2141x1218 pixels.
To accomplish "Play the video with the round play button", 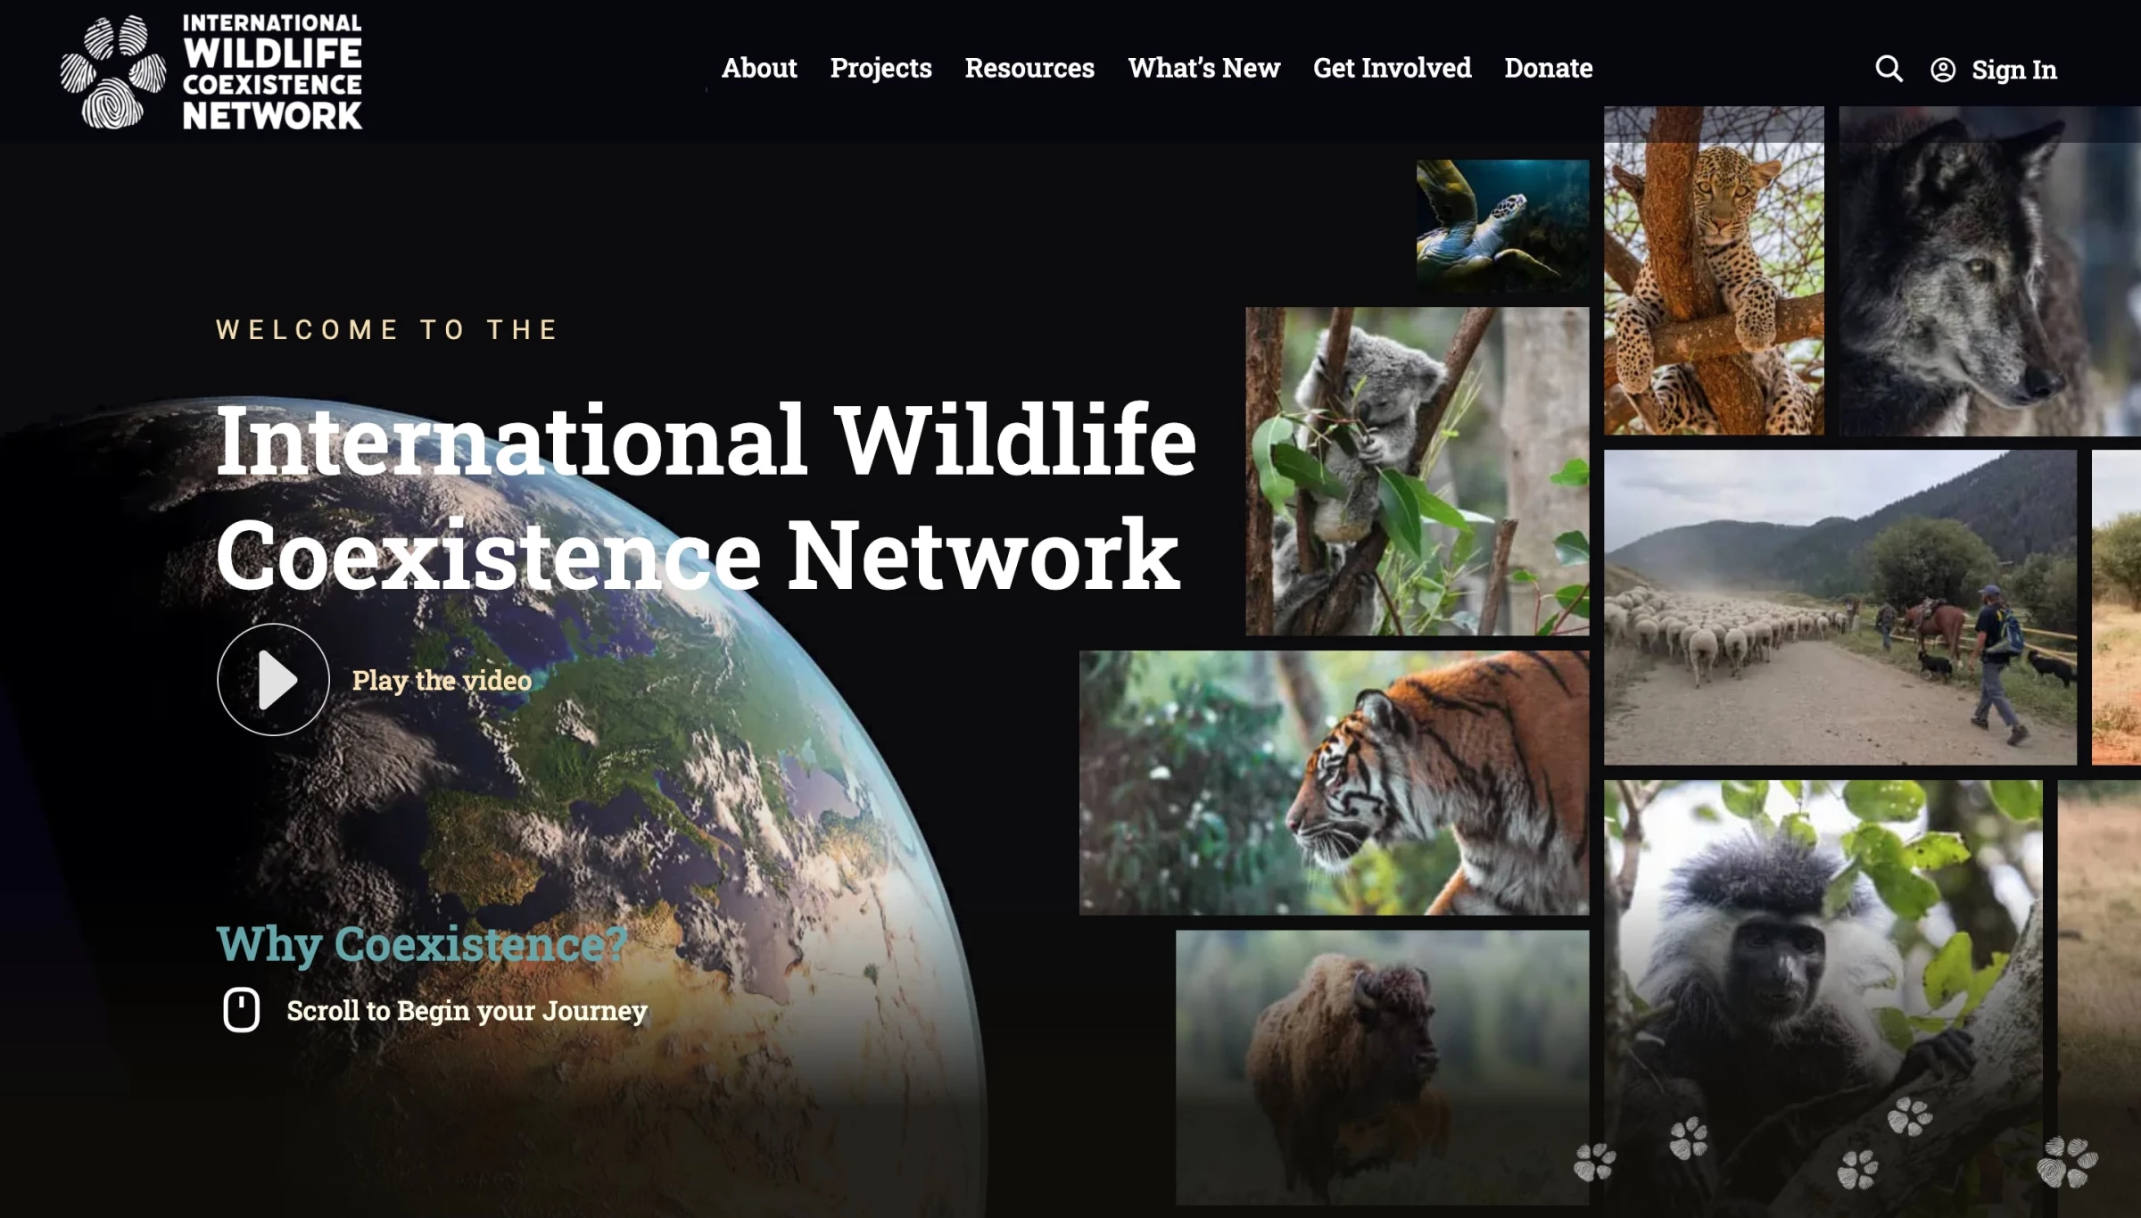I will tap(273, 679).
